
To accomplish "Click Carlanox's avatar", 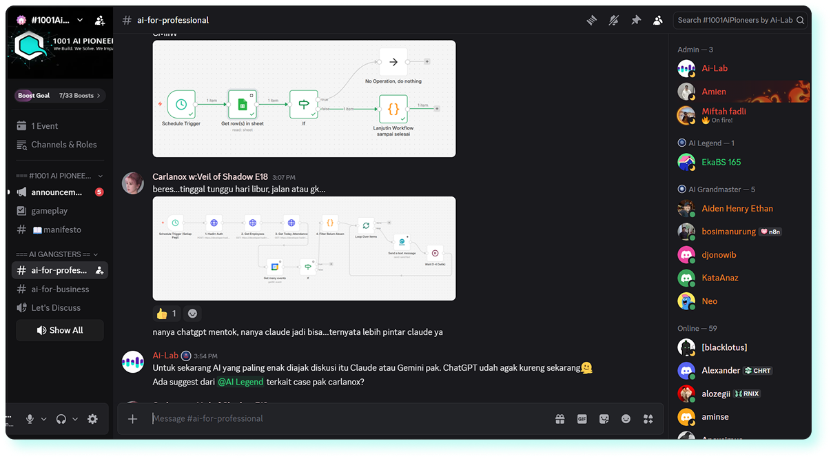I will (x=133, y=183).
